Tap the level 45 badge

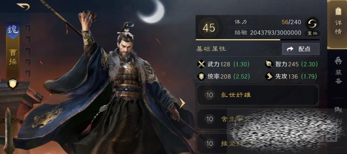(209, 28)
